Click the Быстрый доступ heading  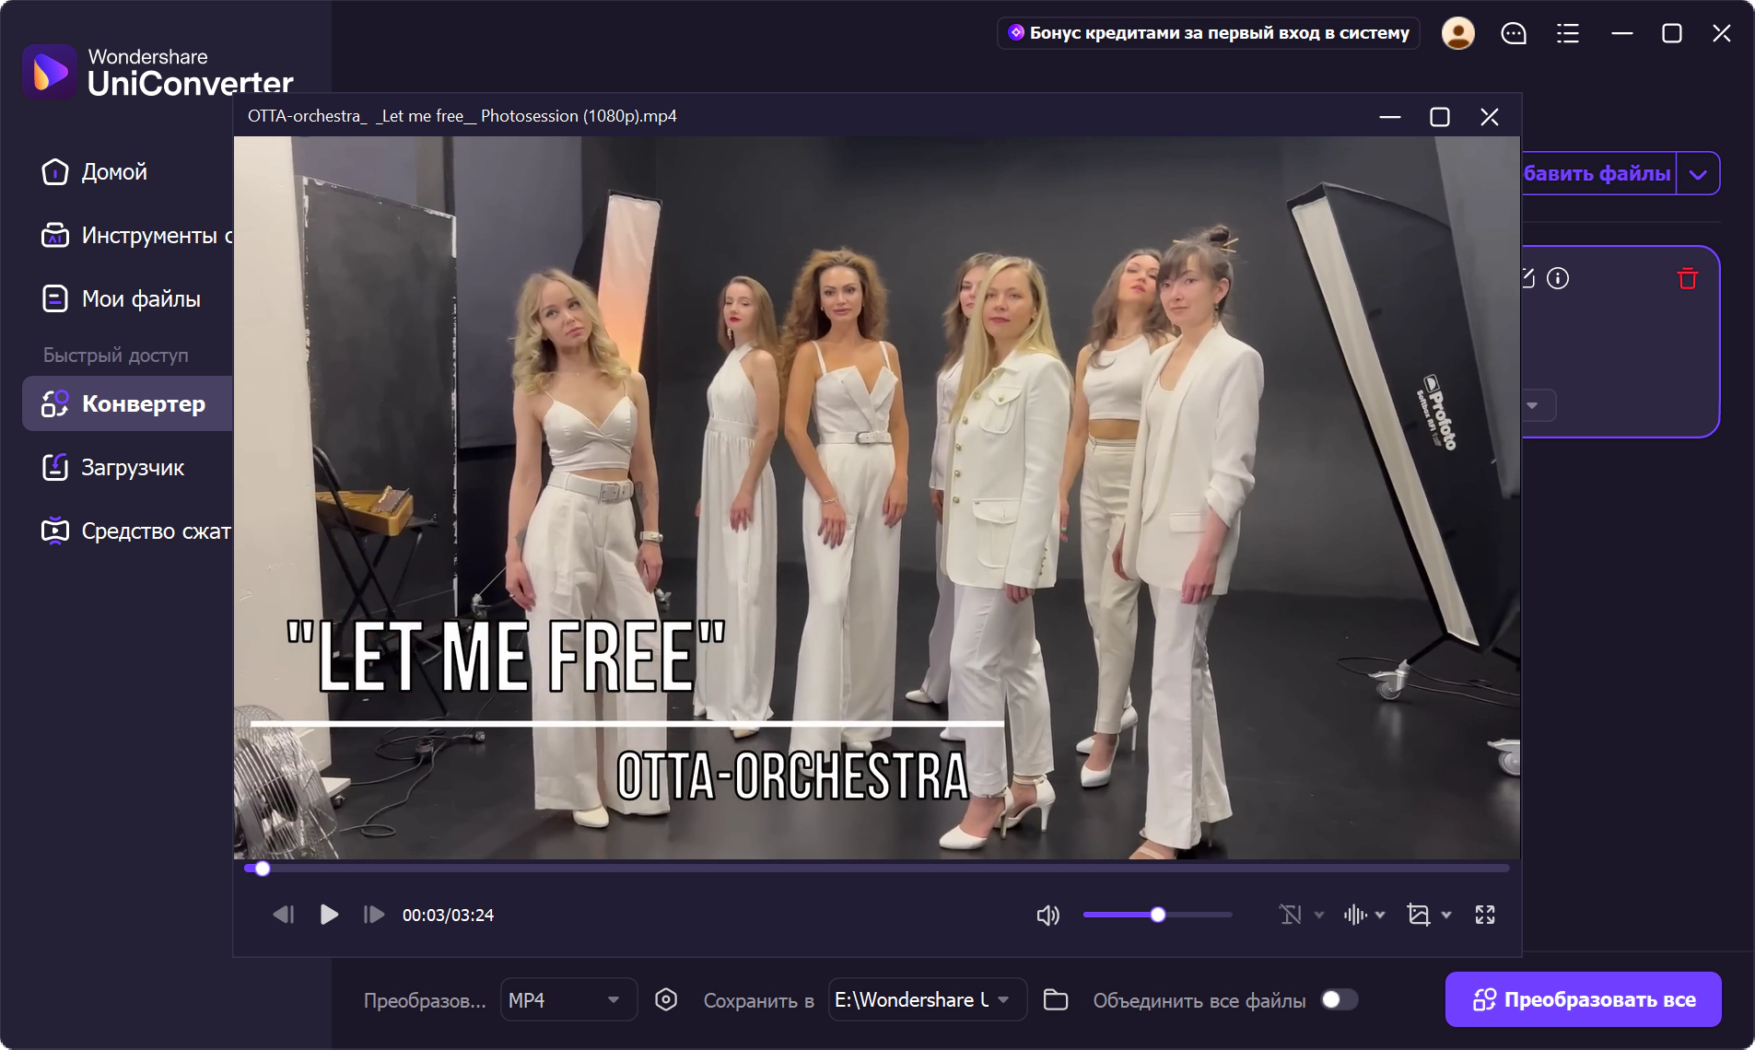[116, 356]
